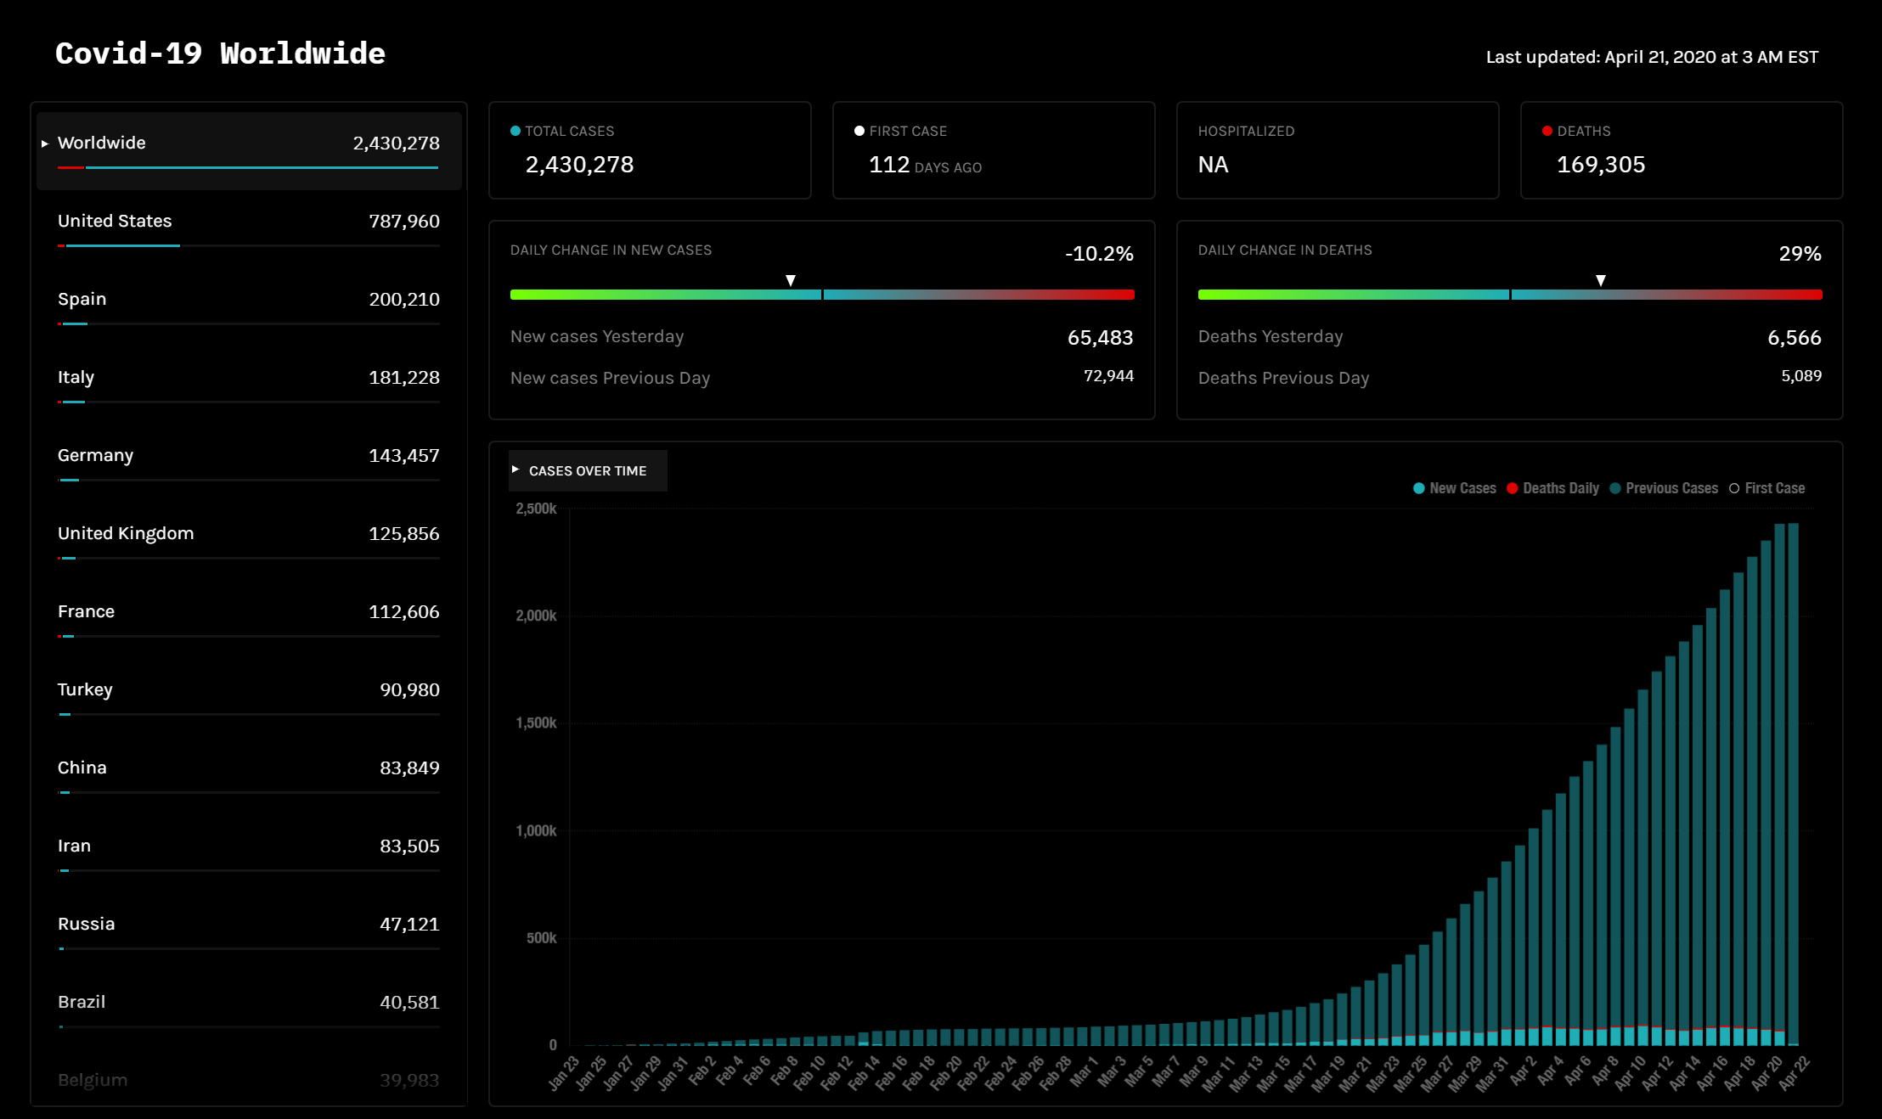Click the Last updated timestamp text
Viewport: 1882px width, 1119px height.
[1652, 57]
